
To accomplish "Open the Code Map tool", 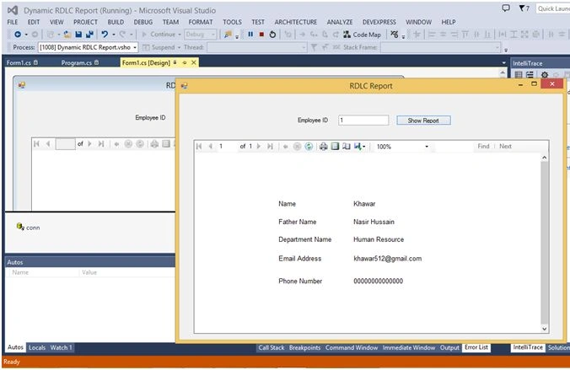I will pyautogui.click(x=362, y=35).
